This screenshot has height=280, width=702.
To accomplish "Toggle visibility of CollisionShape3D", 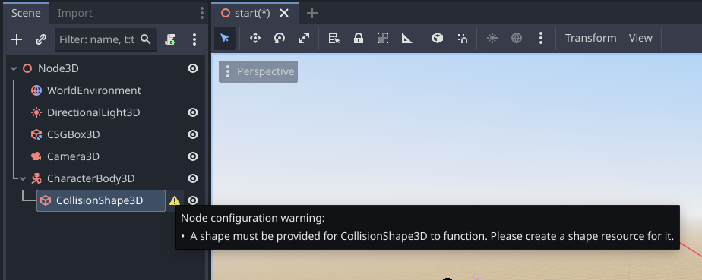I will pyautogui.click(x=193, y=200).
